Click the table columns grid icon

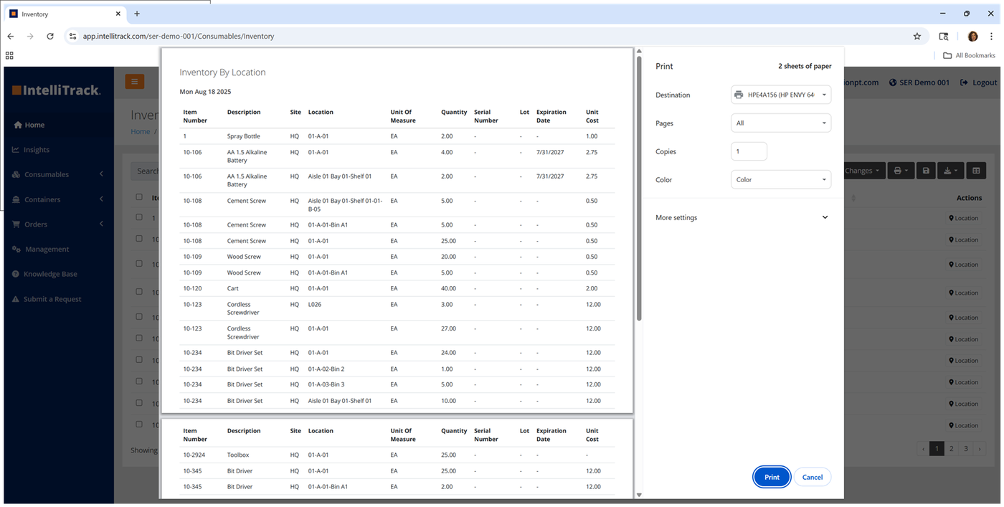coord(975,171)
